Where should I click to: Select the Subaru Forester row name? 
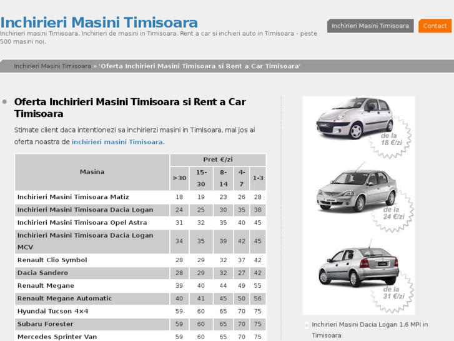[45, 324]
